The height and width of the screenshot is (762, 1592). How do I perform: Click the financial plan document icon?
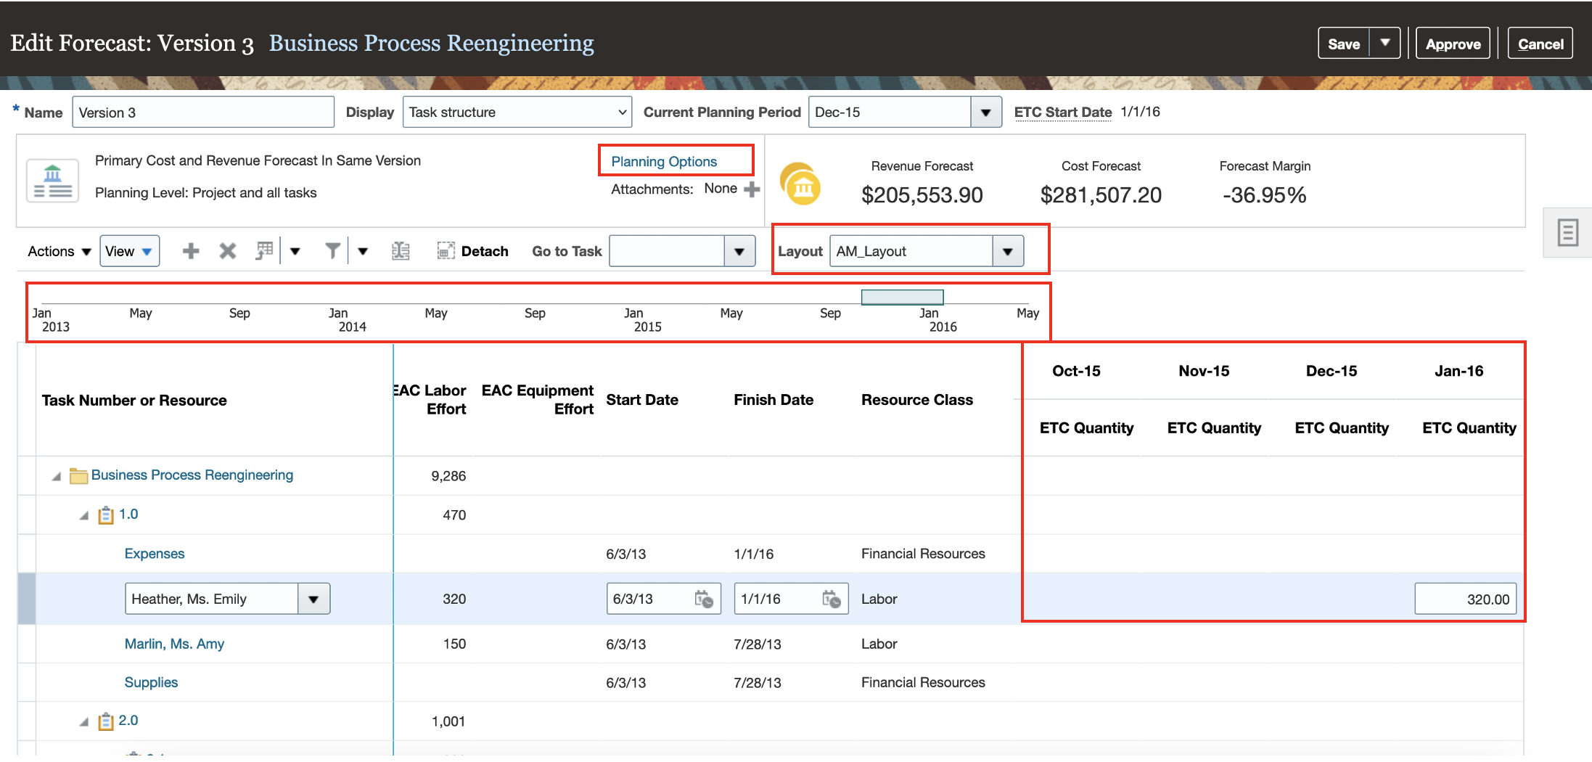pyautogui.click(x=52, y=181)
